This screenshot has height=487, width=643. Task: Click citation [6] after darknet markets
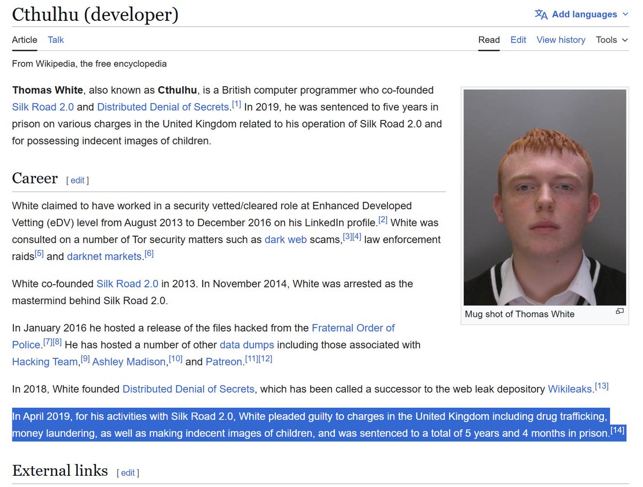coord(149,254)
